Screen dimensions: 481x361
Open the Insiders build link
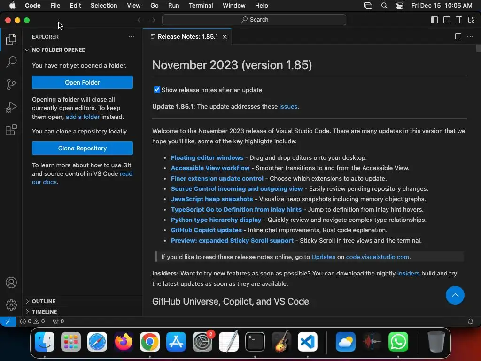coord(408,273)
